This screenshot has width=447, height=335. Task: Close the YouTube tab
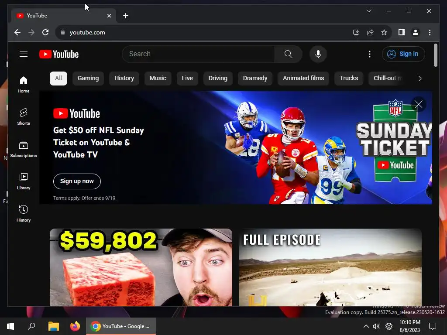(109, 16)
